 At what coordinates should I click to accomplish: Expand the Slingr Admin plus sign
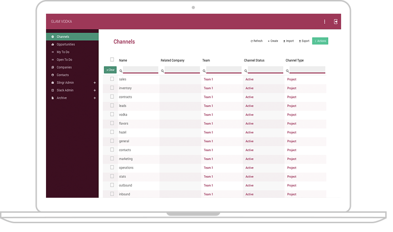pyautogui.click(x=95, y=83)
